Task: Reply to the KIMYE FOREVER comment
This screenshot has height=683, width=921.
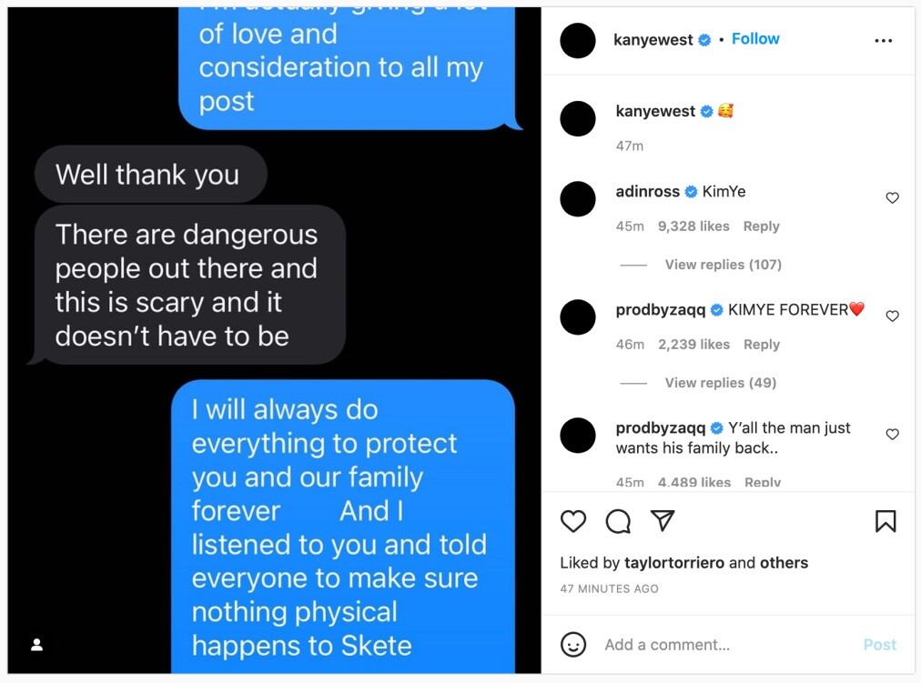Action: point(761,345)
